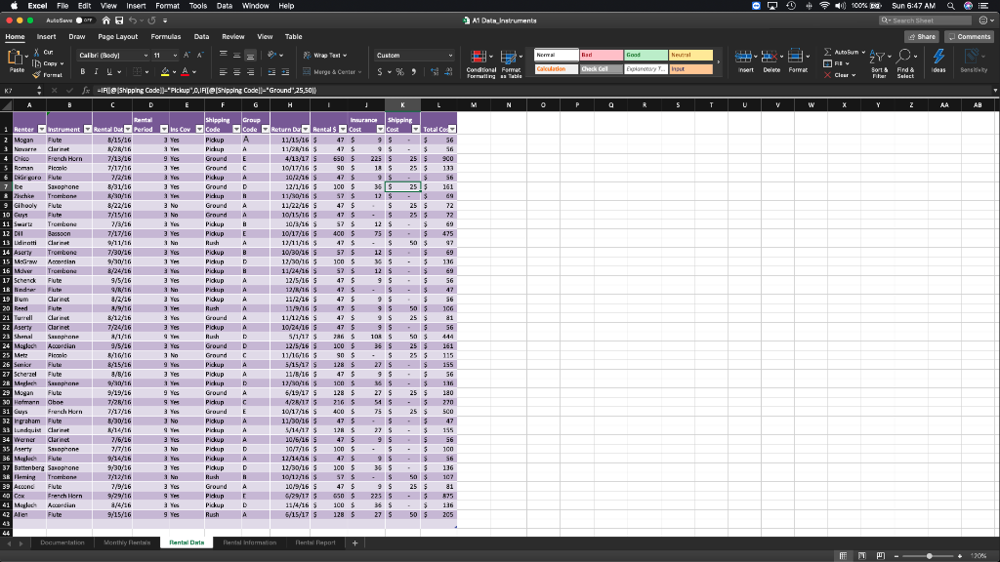Decrease the font size
Image resolution: width=1000 pixels, height=562 pixels.
click(199, 56)
